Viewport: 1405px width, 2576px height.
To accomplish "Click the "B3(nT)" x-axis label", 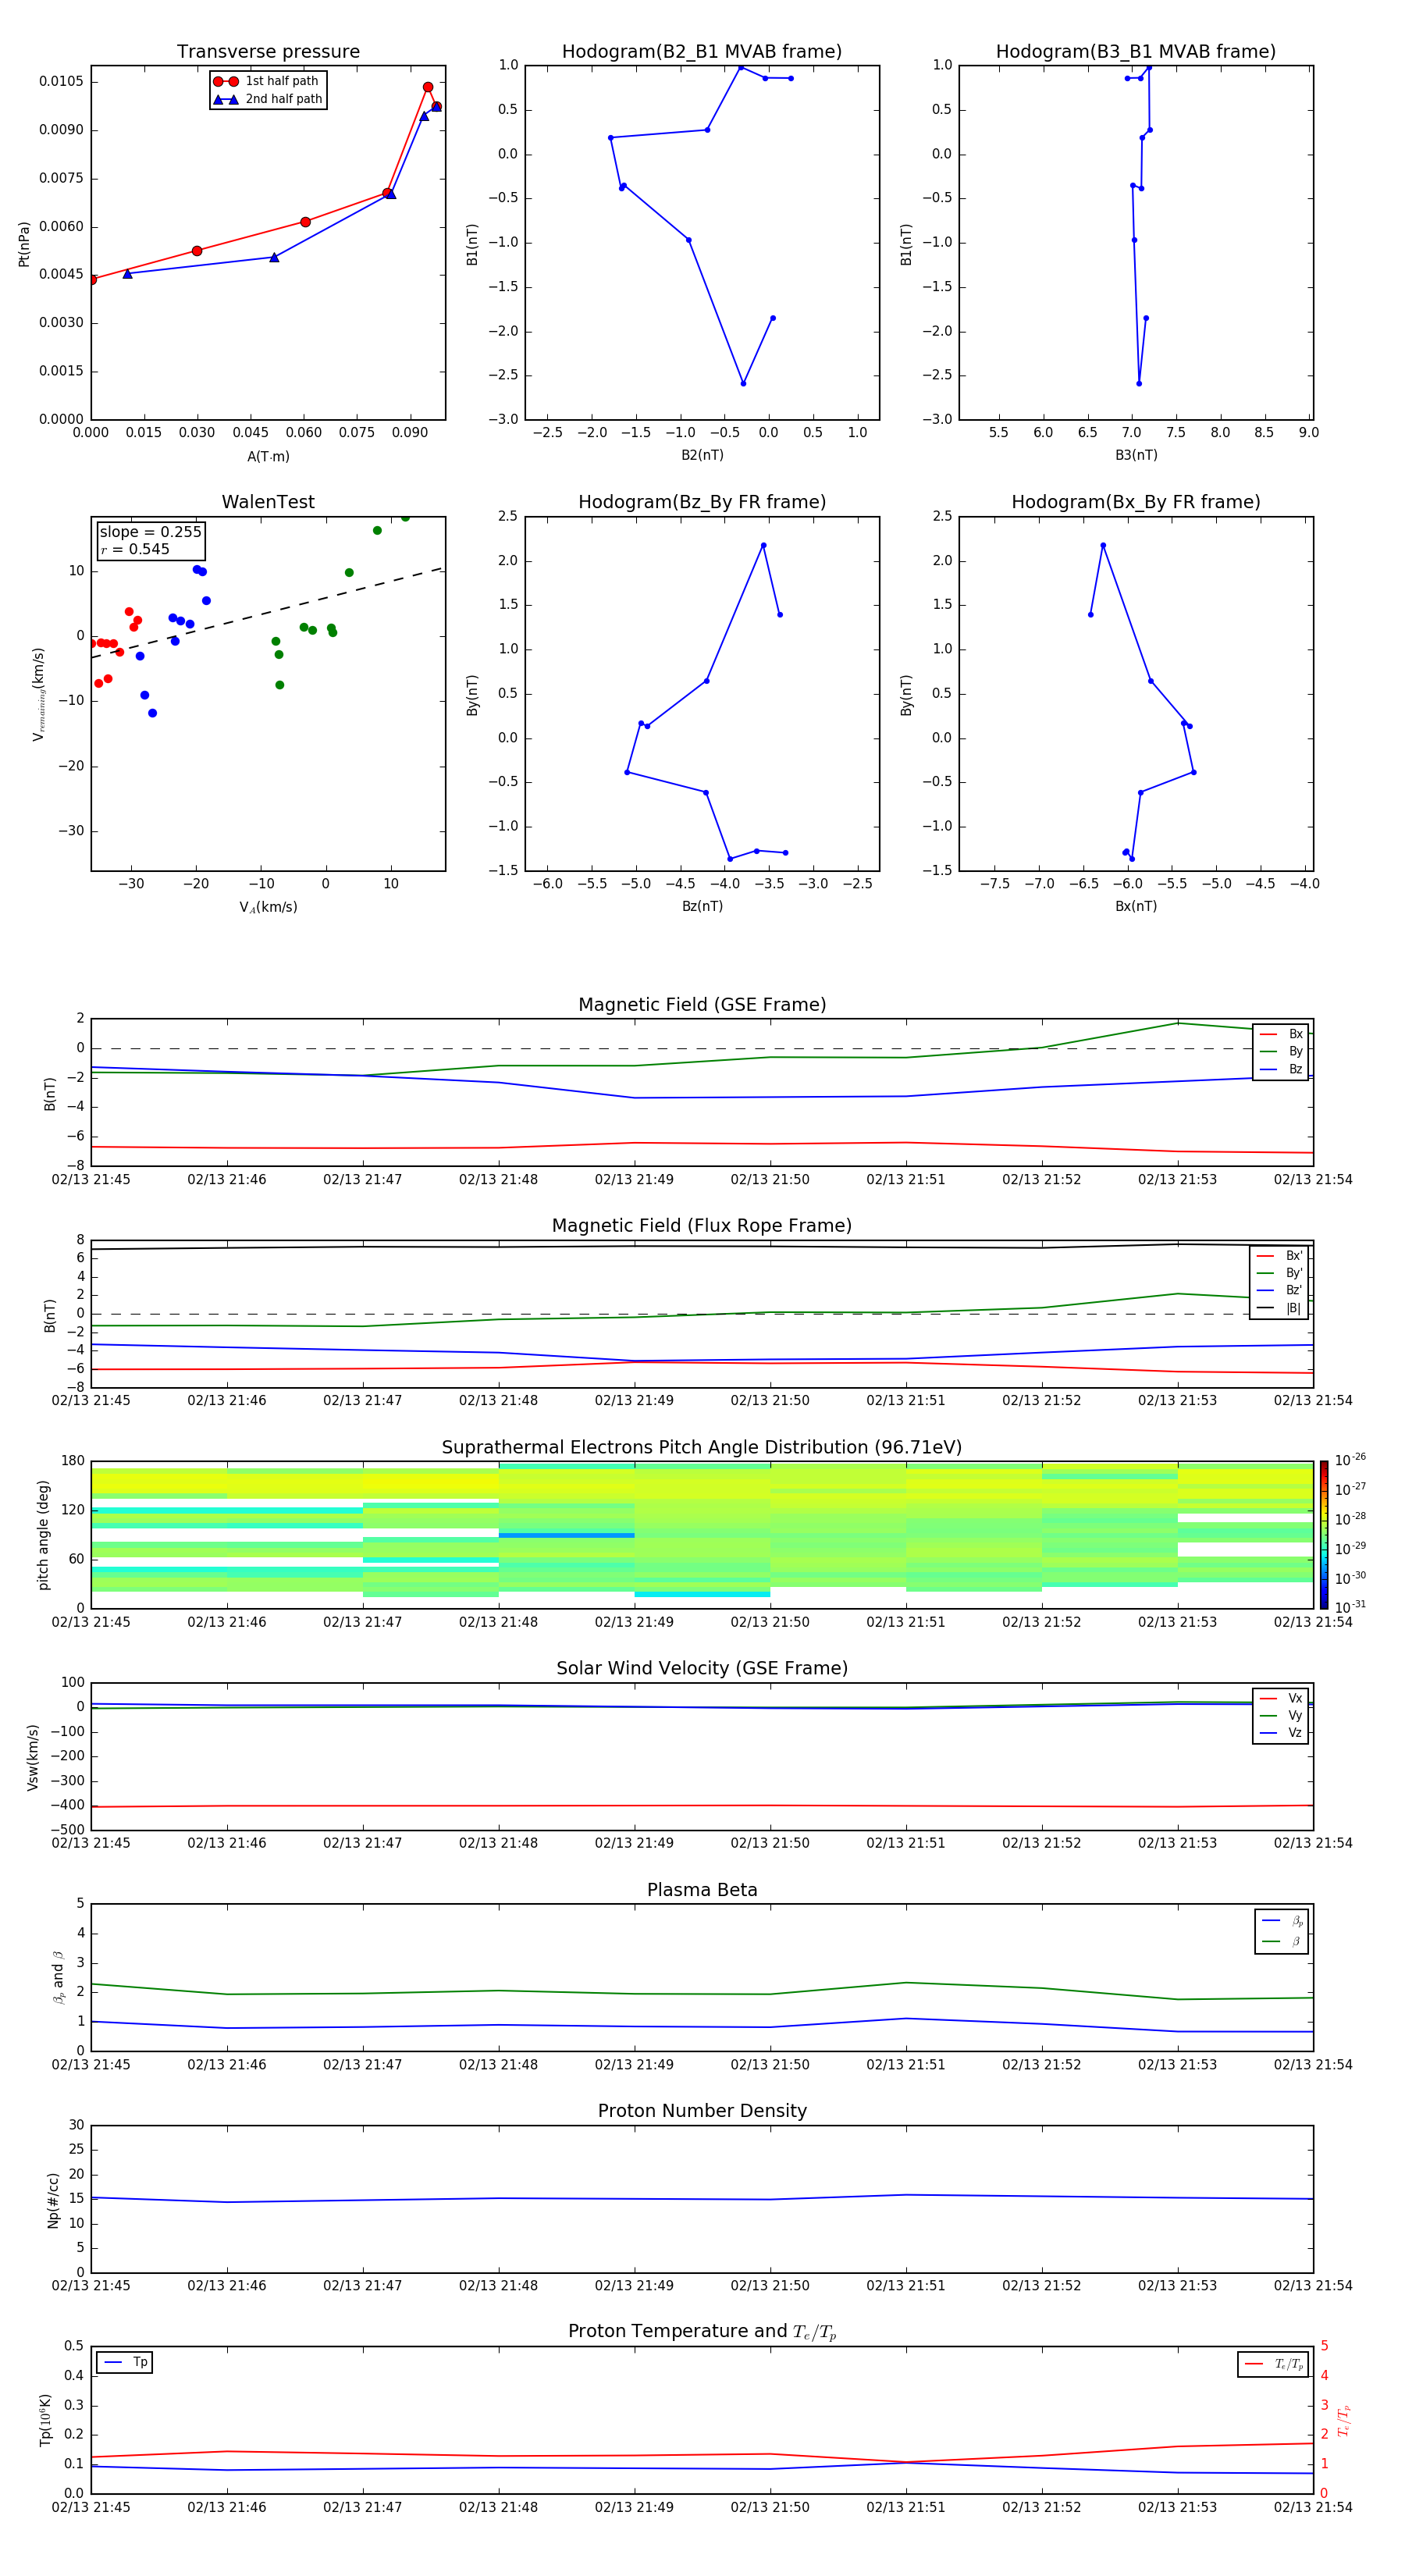I will click(x=1136, y=455).
